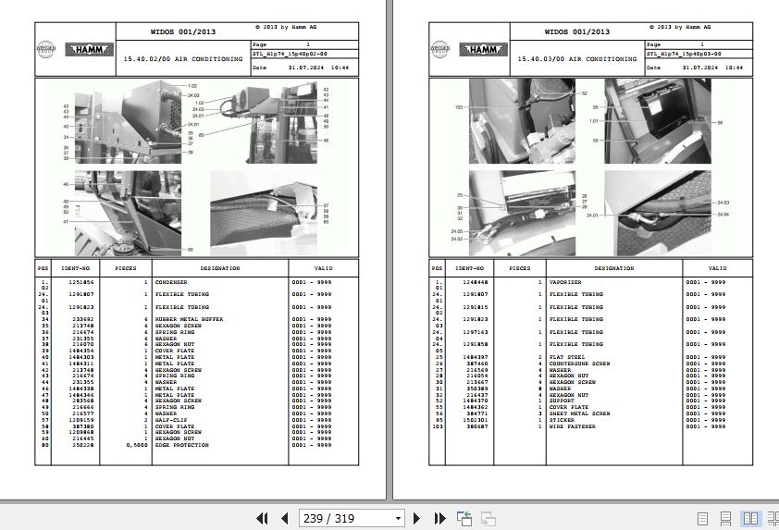This screenshot has height=530, width=779.
Task: Go to the next page
Action: tap(417, 519)
